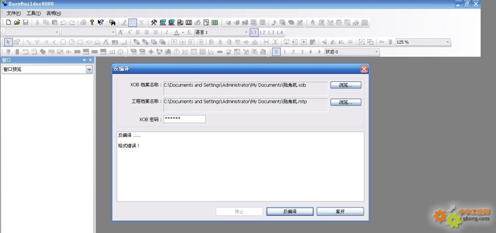
Task: Open the 工具(T) menu
Action: (34, 13)
